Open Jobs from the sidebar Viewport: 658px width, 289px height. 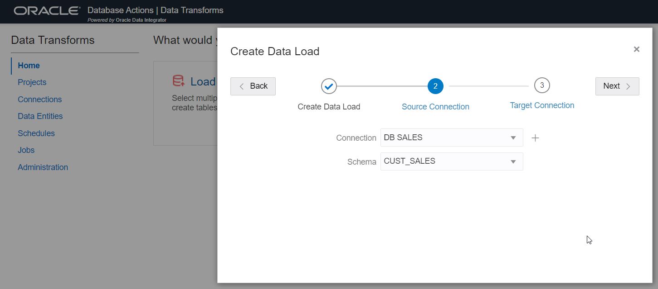26,150
